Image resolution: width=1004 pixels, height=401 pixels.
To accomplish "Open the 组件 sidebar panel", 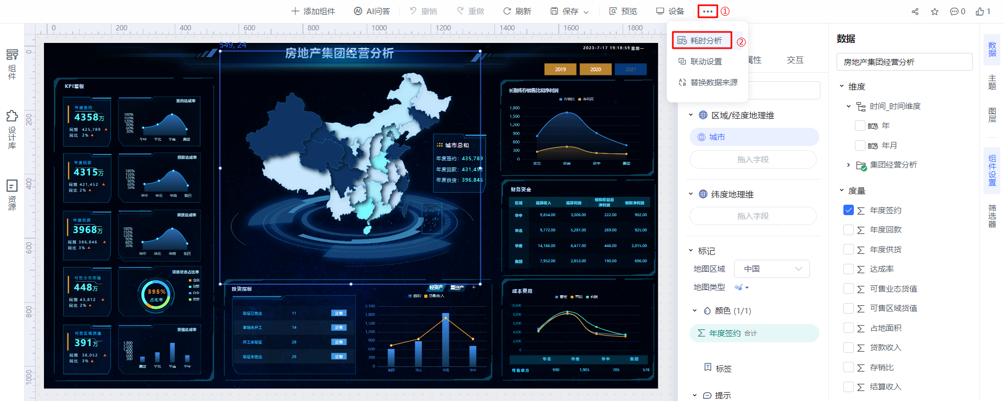I will click(12, 64).
